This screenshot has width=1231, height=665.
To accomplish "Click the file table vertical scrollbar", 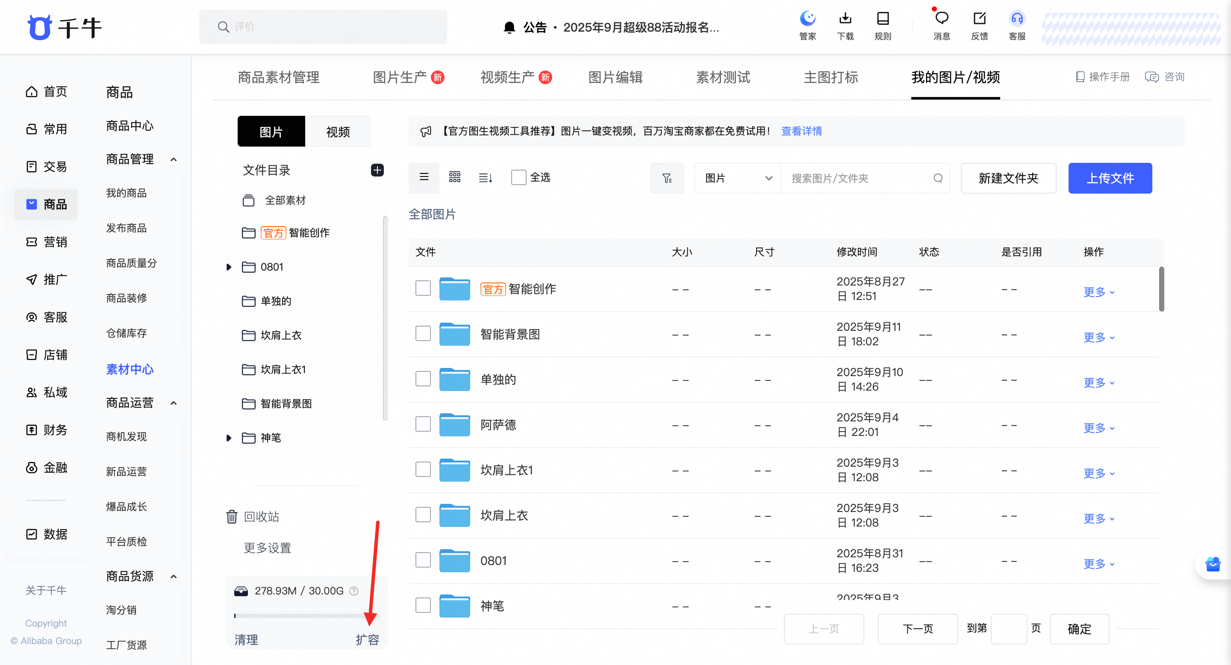I will [x=1161, y=289].
